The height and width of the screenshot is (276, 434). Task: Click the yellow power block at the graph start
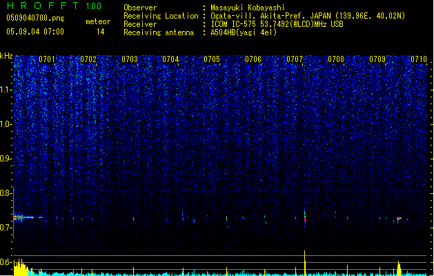tap(21, 268)
